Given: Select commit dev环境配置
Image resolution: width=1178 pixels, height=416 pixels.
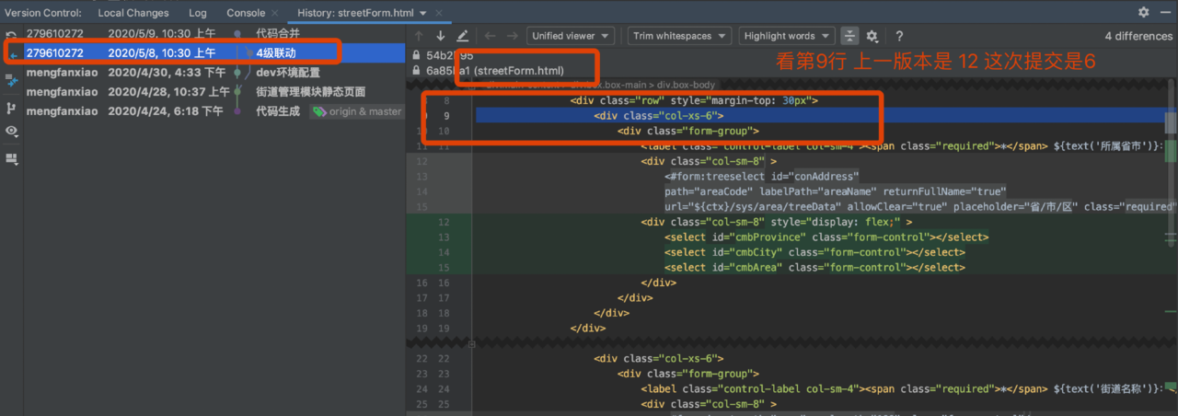Looking at the screenshot, I should click(288, 72).
